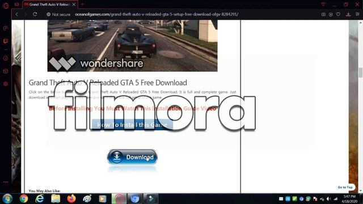Open File Explorer folder from the taskbar
Viewport: 363px width, 204px height.
click(x=56, y=199)
